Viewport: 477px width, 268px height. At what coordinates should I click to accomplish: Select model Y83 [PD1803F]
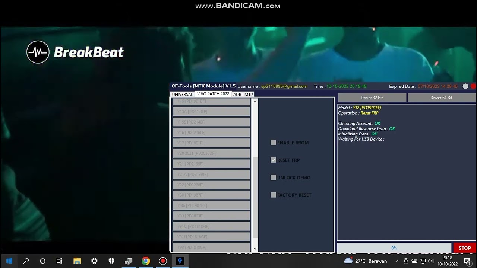pos(211,216)
